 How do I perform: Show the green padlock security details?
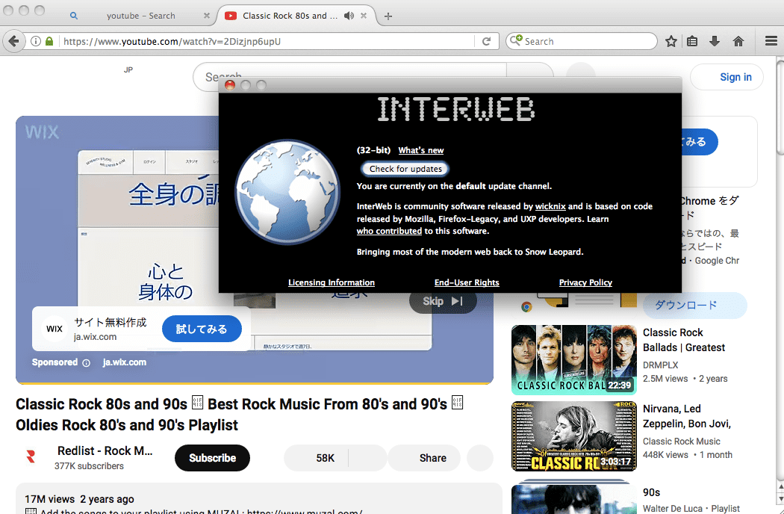[x=49, y=41]
